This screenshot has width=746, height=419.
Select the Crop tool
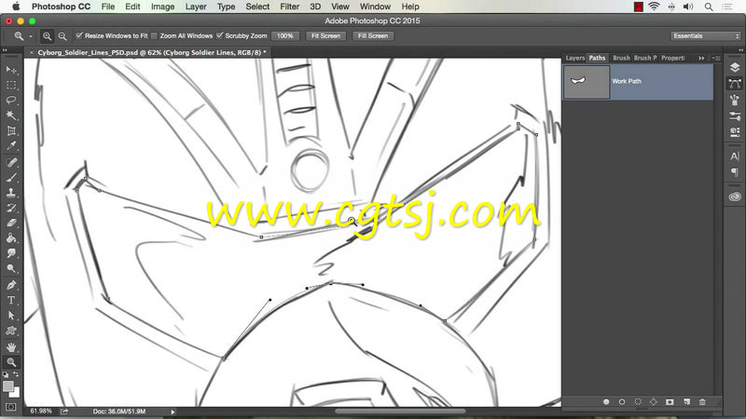point(11,130)
